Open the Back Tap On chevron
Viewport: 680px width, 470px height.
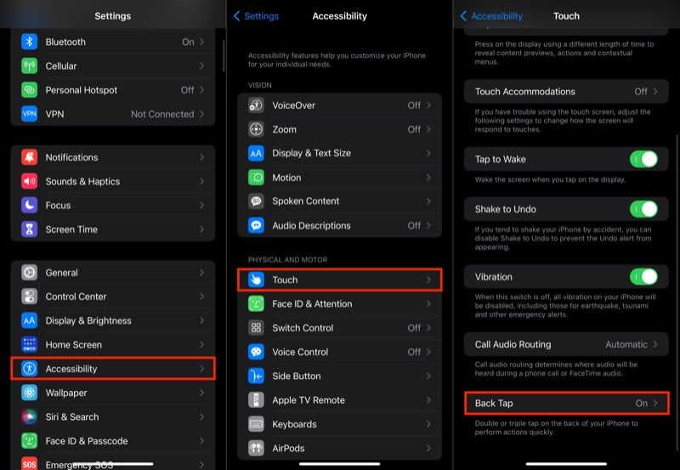click(x=655, y=403)
